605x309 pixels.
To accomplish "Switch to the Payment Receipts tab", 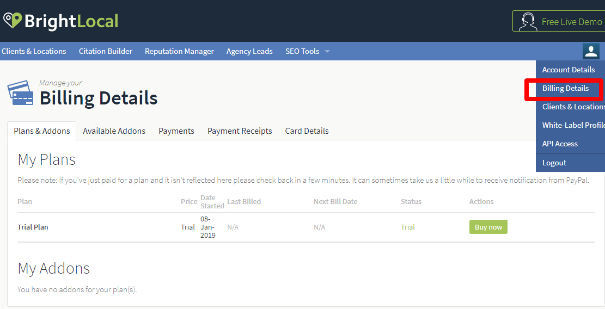I will pyautogui.click(x=240, y=131).
